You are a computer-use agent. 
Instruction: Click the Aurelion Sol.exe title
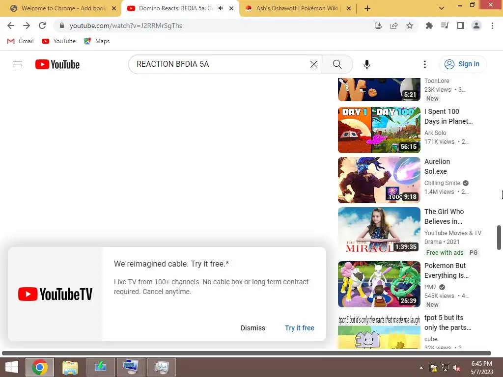click(x=437, y=166)
